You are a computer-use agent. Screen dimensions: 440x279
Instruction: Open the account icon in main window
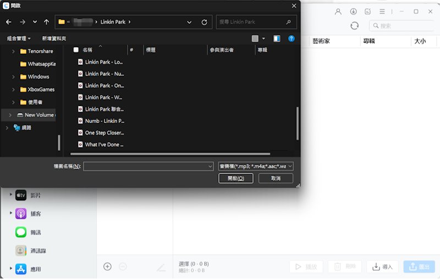338,12
